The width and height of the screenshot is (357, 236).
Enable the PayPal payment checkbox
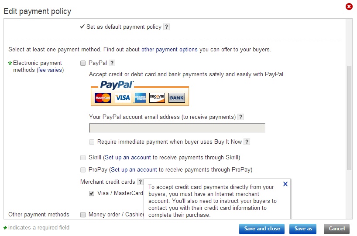pos(83,63)
